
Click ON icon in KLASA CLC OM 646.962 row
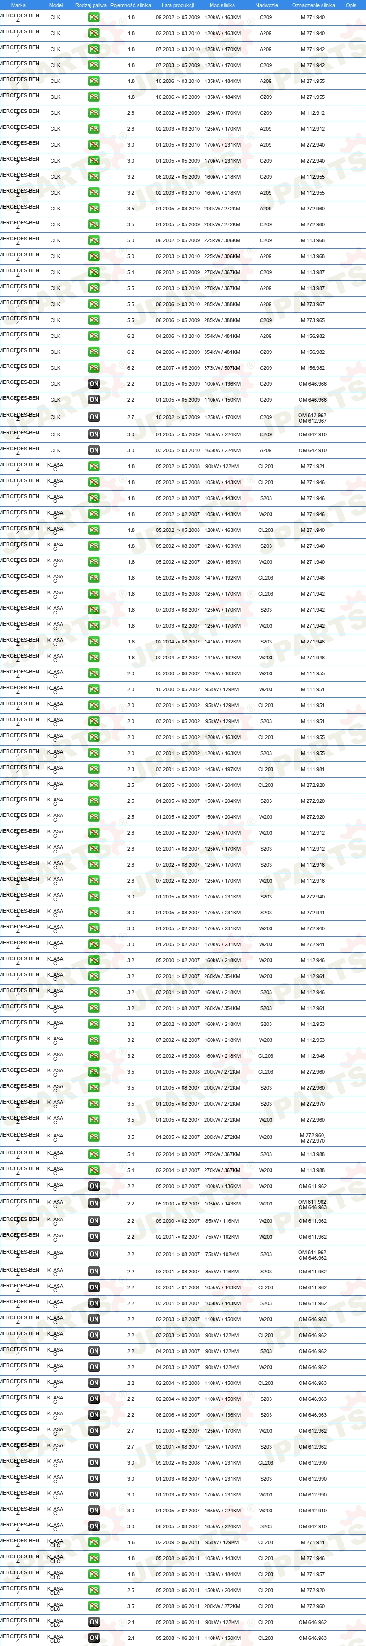tap(94, 1623)
